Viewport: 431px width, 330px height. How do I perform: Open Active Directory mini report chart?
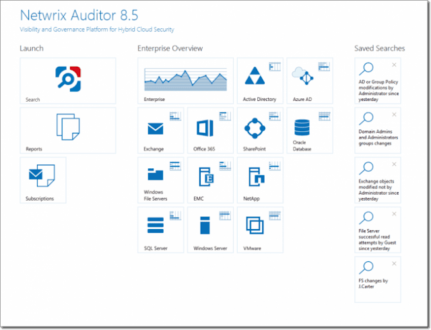click(275, 67)
